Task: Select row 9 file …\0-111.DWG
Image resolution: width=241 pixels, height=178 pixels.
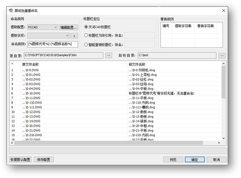Action: [32, 107]
